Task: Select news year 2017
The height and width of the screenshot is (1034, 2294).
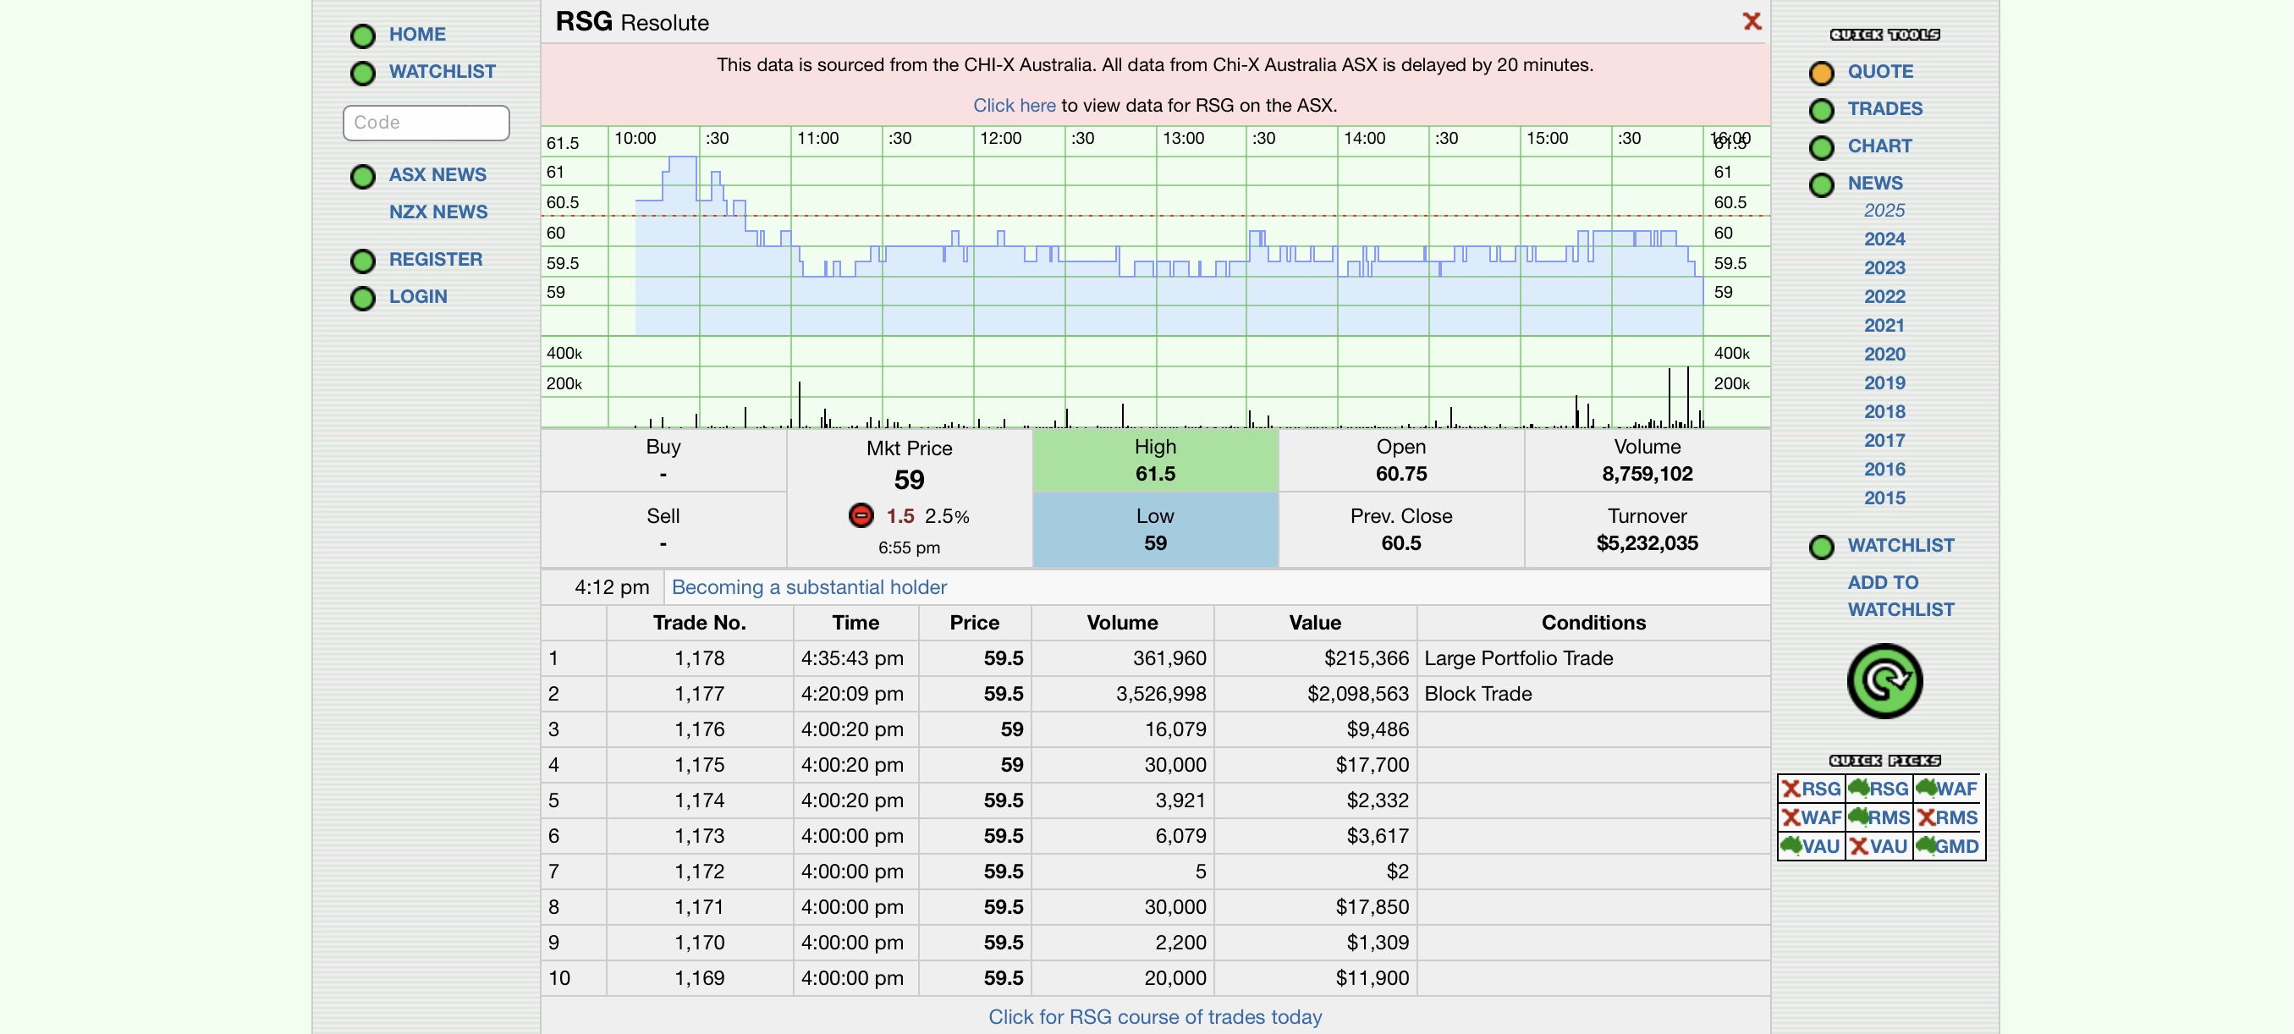Action: click(1884, 441)
